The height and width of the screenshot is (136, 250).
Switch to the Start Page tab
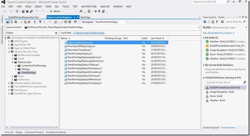point(85,17)
